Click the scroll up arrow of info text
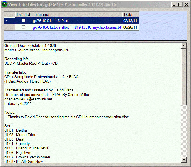The width and height of the screenshot is (191, 167). coord(184,46)
